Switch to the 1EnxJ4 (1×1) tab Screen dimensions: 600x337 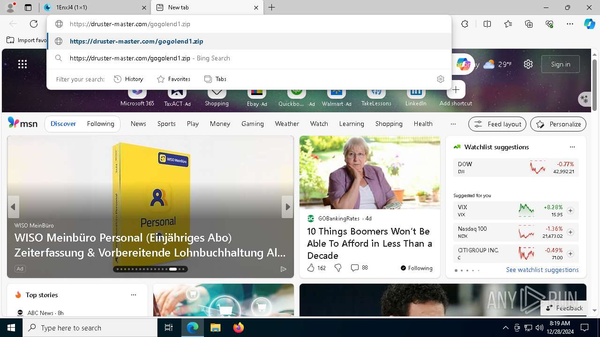(x=94, y=7)
